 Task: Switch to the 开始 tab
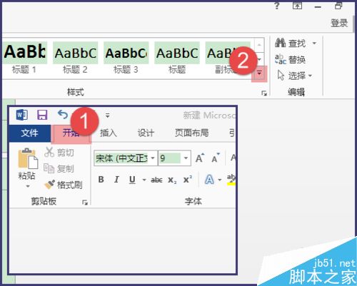71,133
